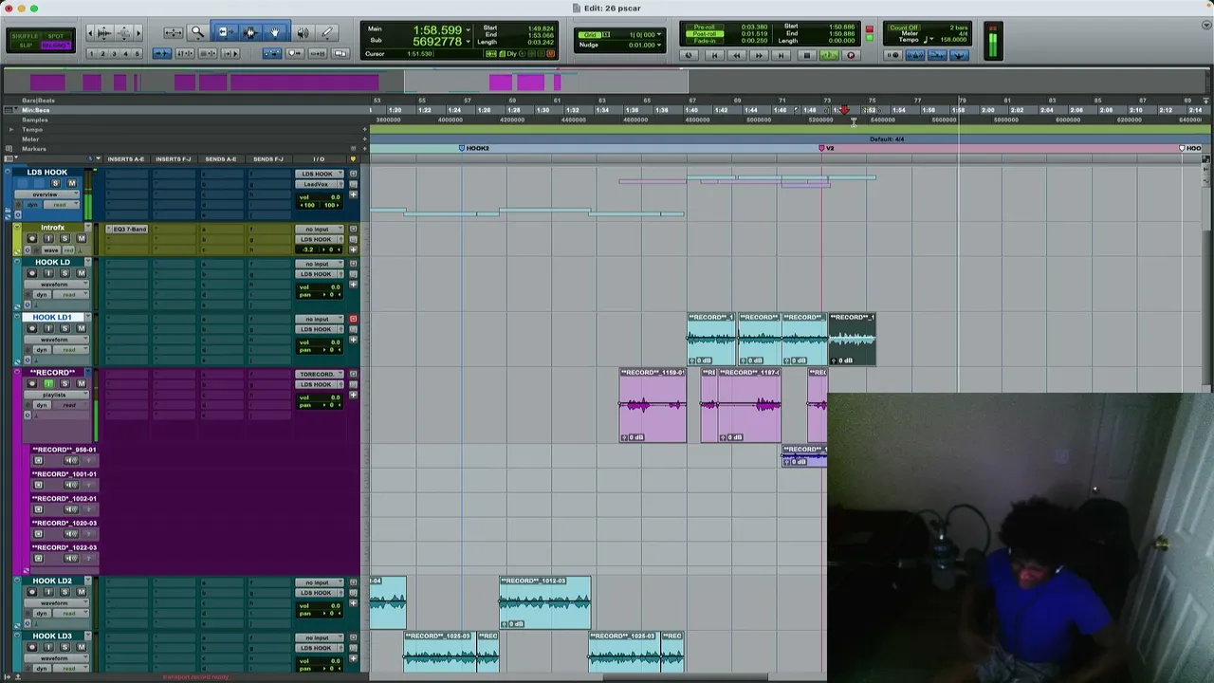Click the INSERTS A-E column header
This screenshot has width=1214, height=683.
pyautogui.click(x=126, y=158)
